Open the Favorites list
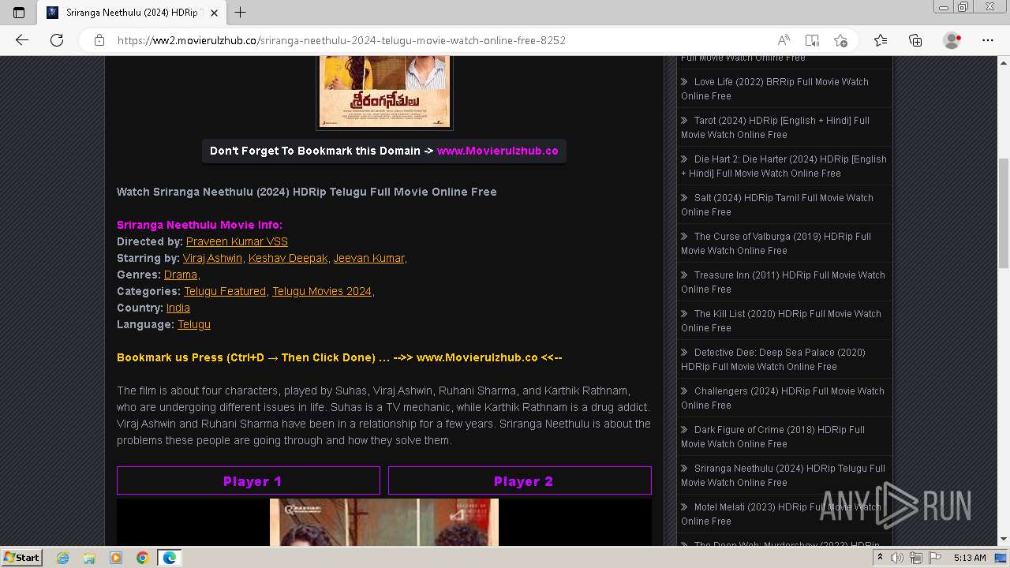1010x568 pixels. [x=881, y=40]
